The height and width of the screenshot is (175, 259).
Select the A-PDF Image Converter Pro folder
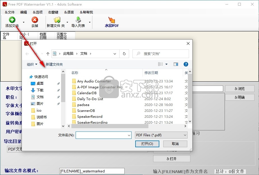[x=97, y=87]
